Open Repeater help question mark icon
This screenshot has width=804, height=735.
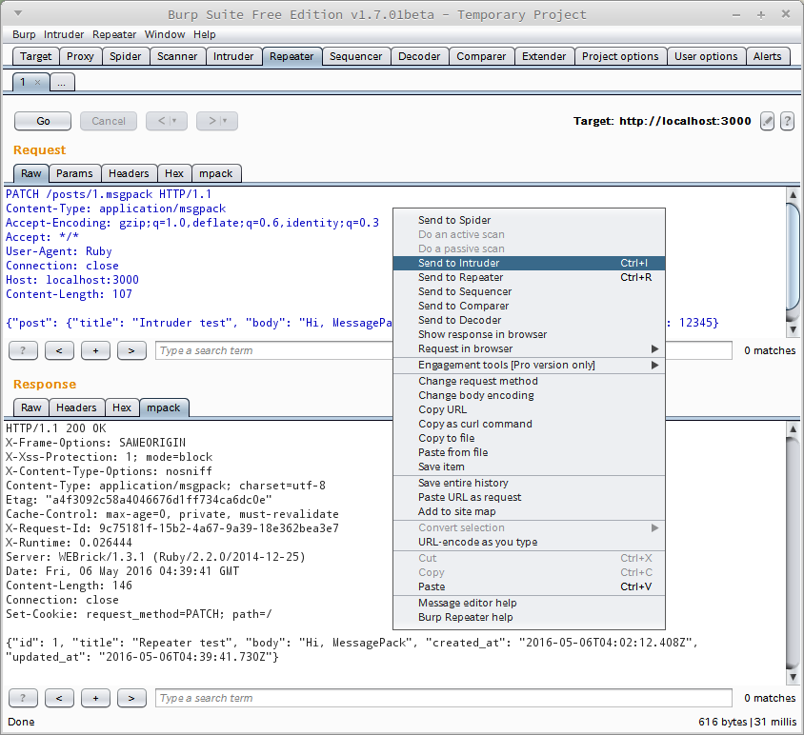click(787, 121)
